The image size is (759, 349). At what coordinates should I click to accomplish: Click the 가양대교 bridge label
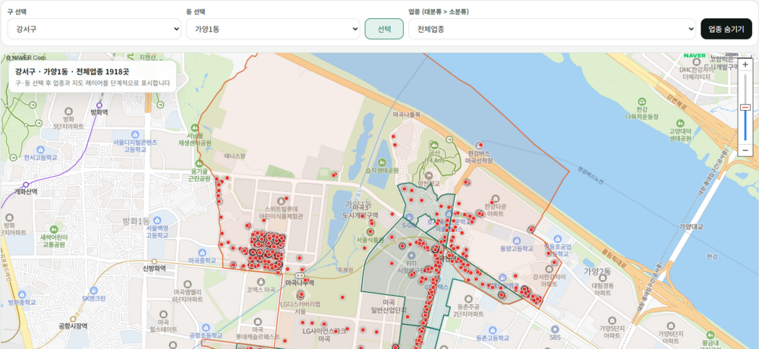(691, 227)
